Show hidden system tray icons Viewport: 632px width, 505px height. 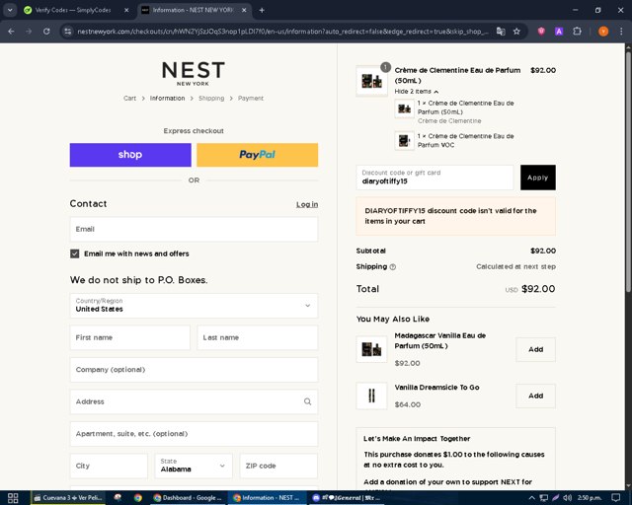531,498
